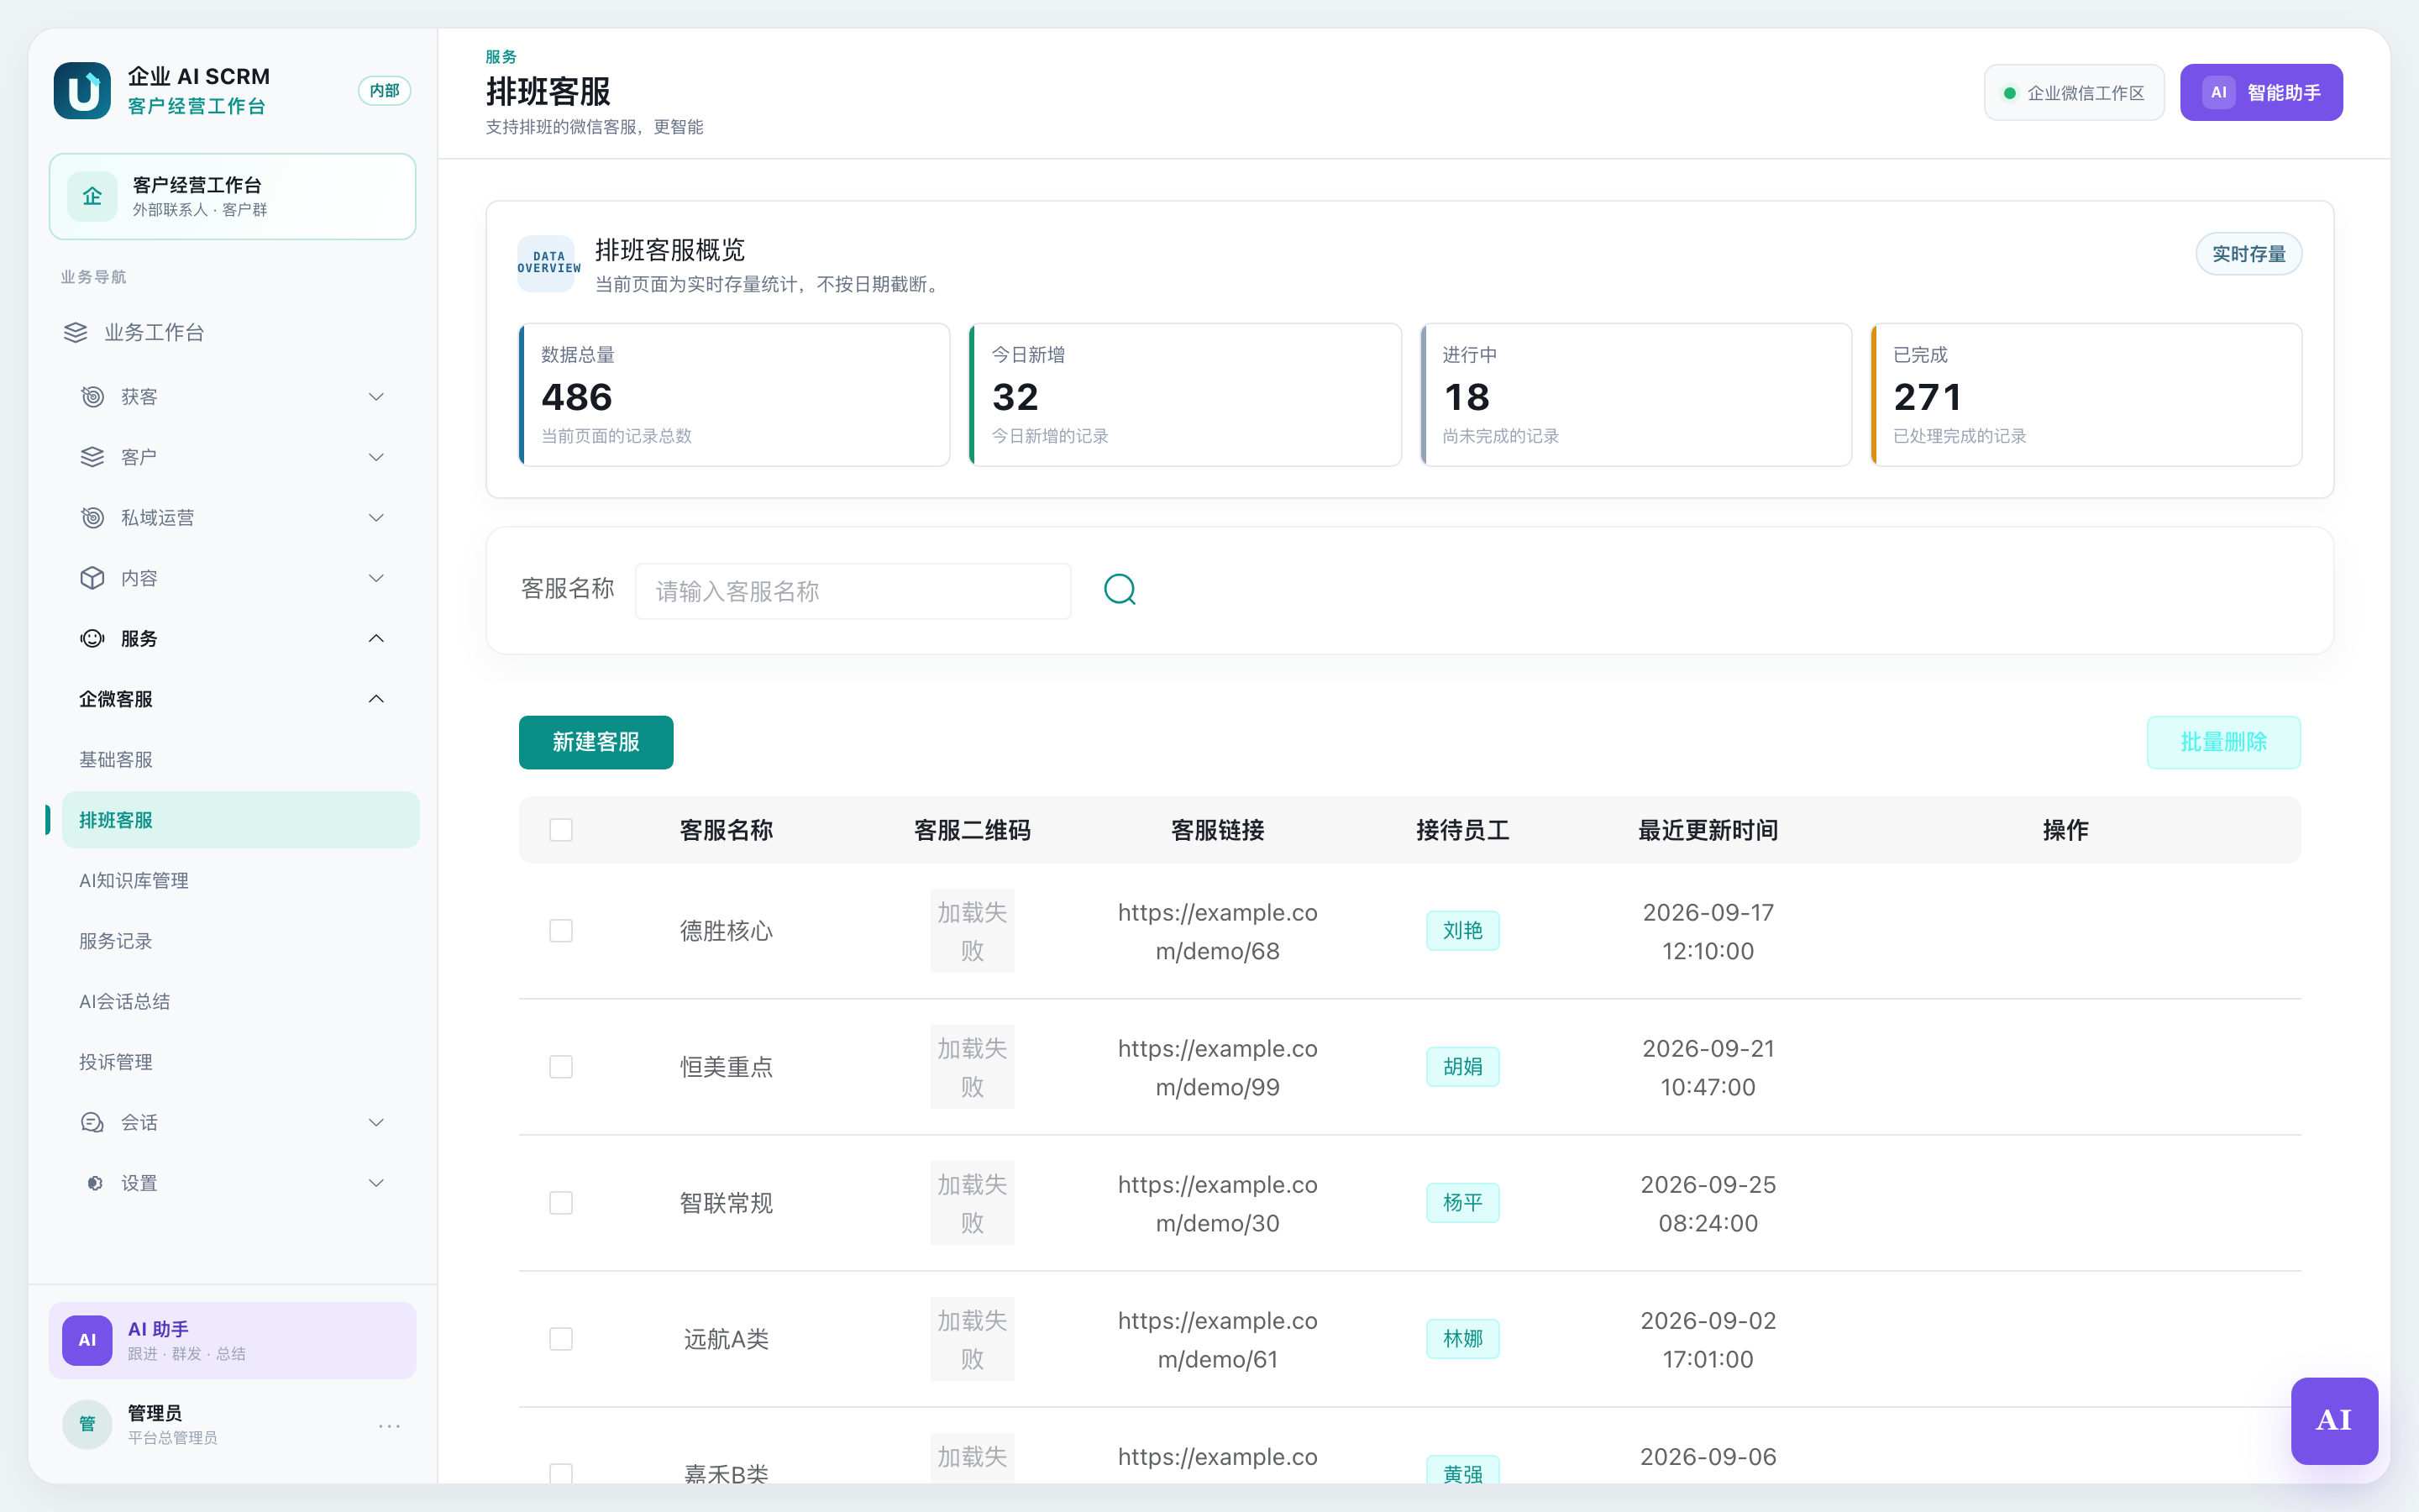The height and width of the screenshot is (1512, 2419).
Task: Click the link ending demo/68
Action: click(x=1218, y=931)
